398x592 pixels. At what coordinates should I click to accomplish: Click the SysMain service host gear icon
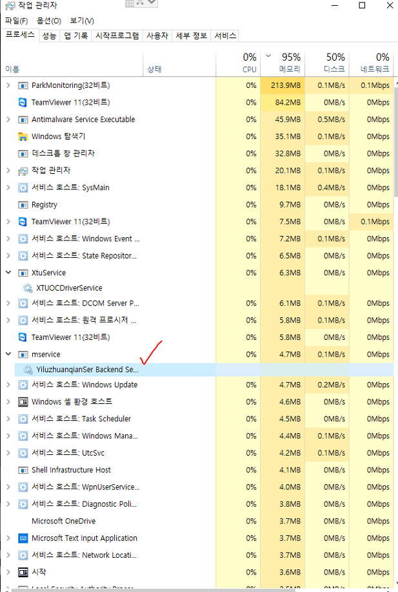[23, 188]
